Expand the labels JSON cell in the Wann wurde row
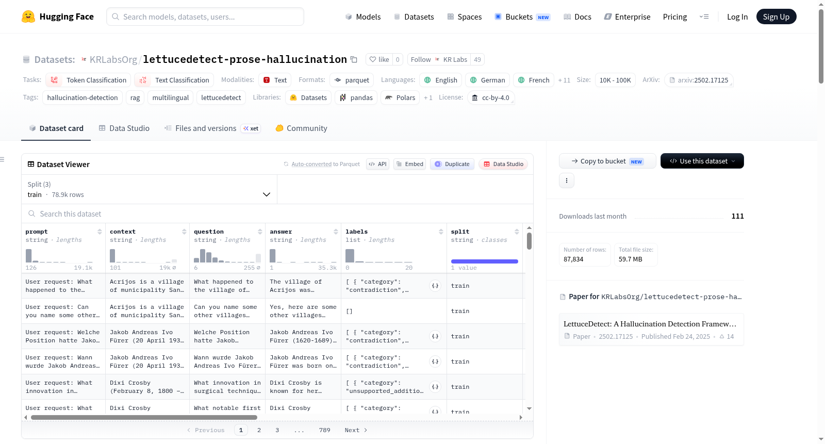The image size is (825, 444). (435, 361)
